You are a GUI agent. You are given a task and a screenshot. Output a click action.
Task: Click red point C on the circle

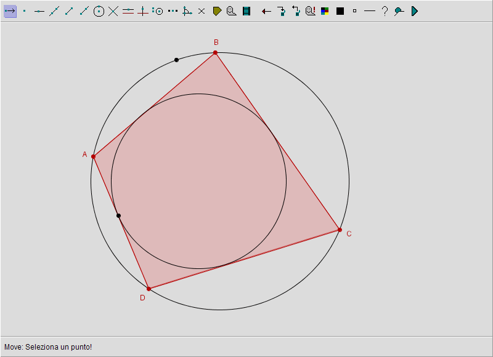[340, 230]
